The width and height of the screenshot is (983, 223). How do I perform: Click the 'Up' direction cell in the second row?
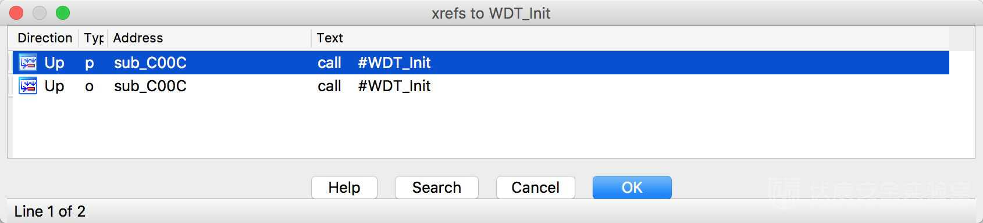click(54, 86)
